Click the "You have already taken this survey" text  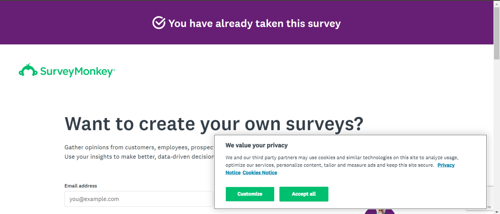(254, 23)
